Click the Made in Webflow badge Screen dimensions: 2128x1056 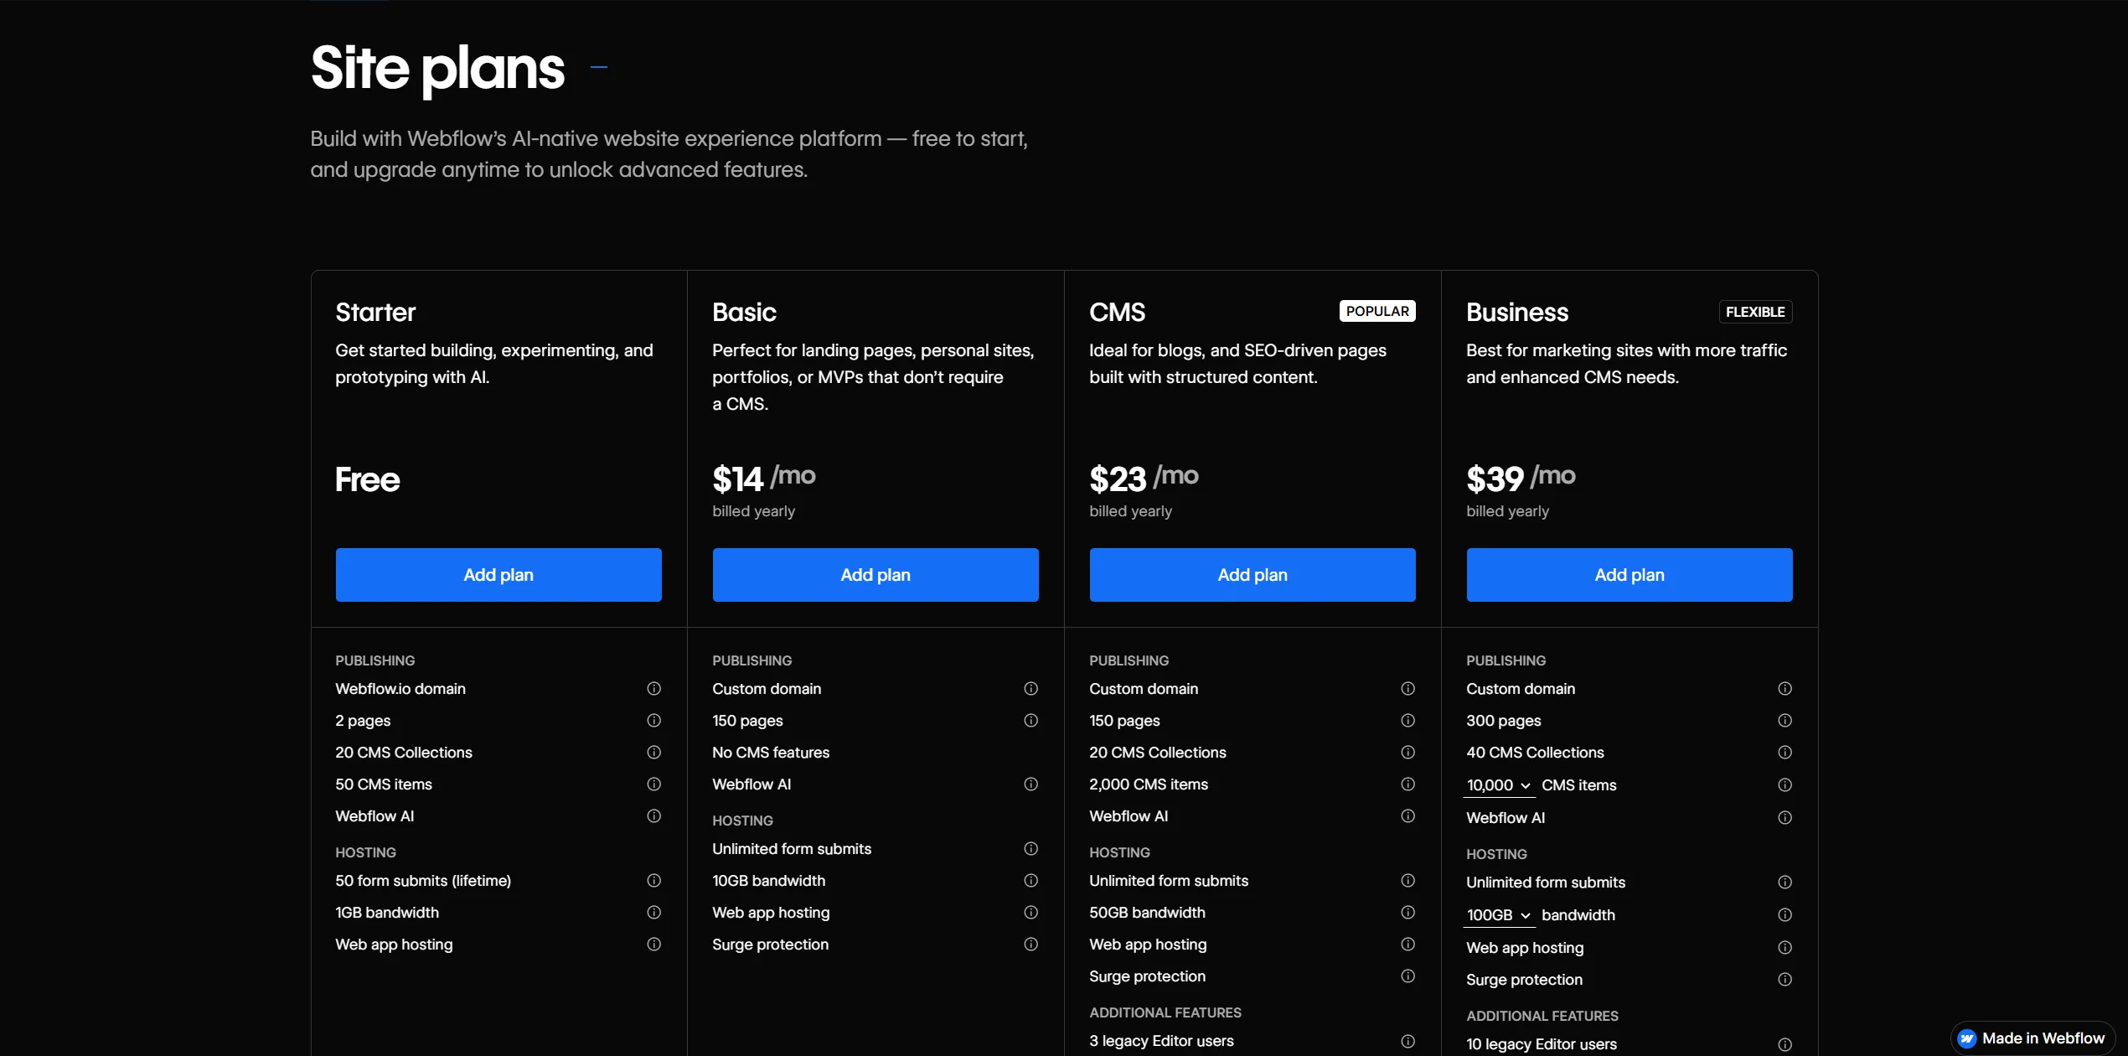(2032, 1038)
